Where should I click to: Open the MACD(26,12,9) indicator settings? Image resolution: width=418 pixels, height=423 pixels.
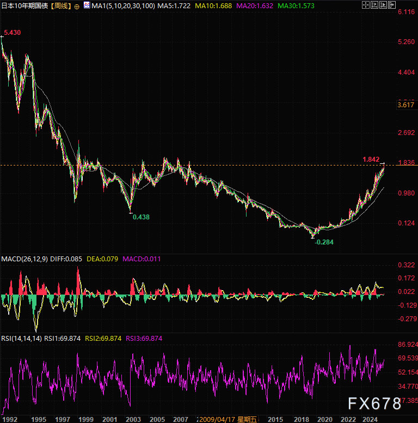click(23, 259)
